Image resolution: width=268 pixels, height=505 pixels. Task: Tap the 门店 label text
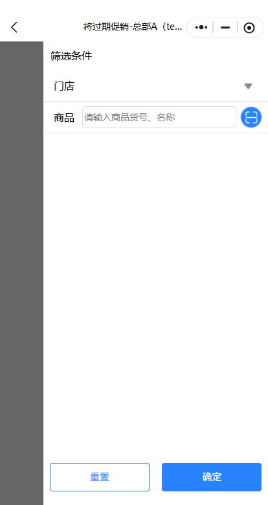[x=64, y=86]
